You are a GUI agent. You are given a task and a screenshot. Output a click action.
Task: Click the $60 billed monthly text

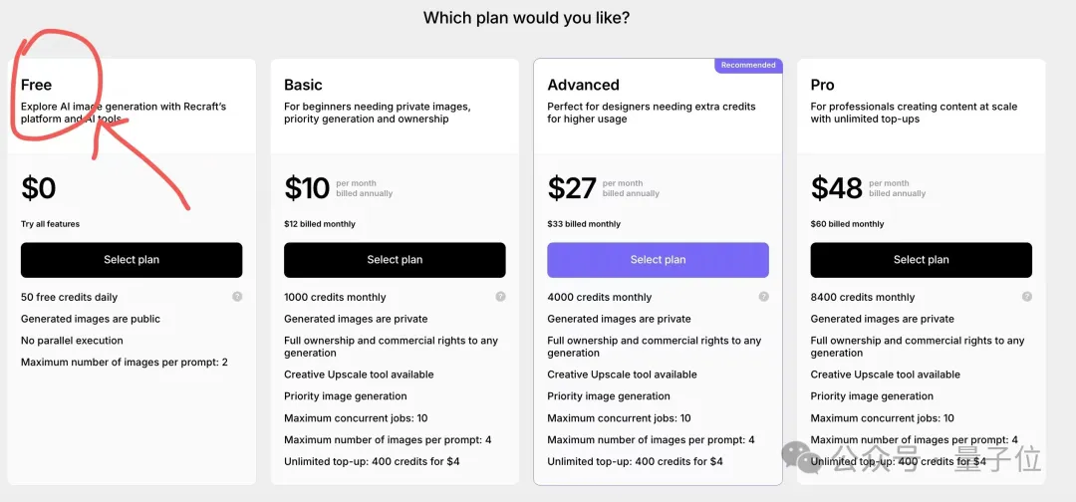[847, 224]
